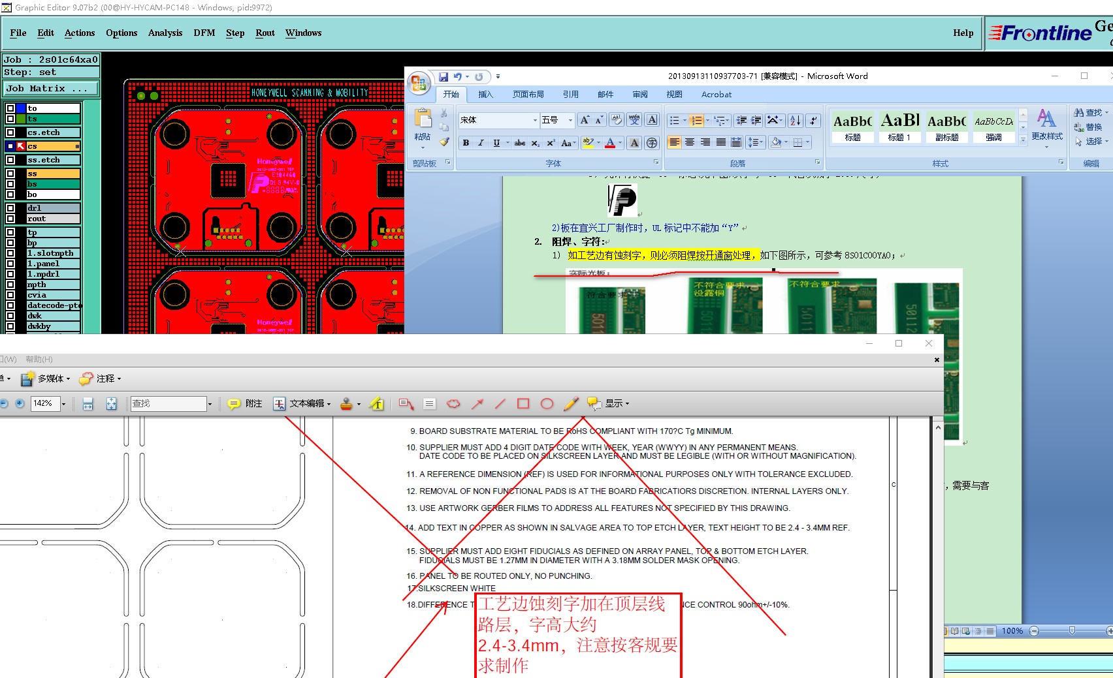Select the rectangle drawing tool in PDF toolbar
Image resolution: width=1113 pixels, height=678 pixels.
(x=523, y=404)
